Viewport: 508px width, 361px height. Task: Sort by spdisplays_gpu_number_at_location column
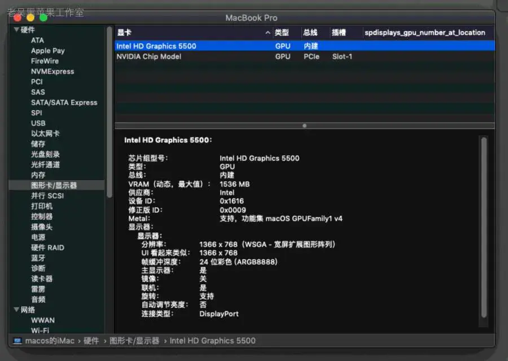click(424, 32)
